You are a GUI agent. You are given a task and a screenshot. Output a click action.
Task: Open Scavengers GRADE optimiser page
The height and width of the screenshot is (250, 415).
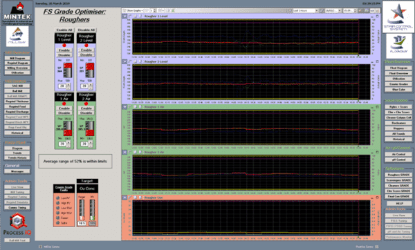[x=398, y=180]
